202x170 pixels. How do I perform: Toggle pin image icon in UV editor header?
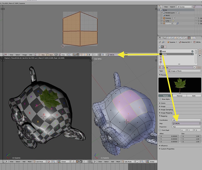pos(56,55)
